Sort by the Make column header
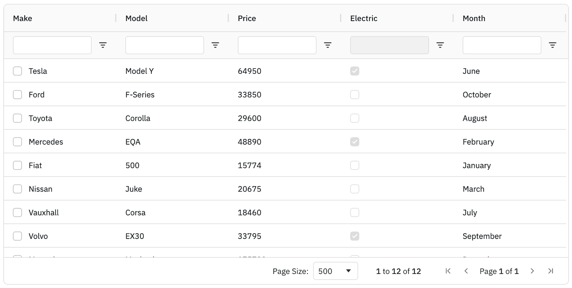Image resolution: width=572 pixels, height=288 pixels. point(23,18)
